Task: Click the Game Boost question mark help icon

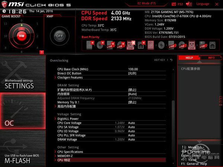Action: pos(42,52)
